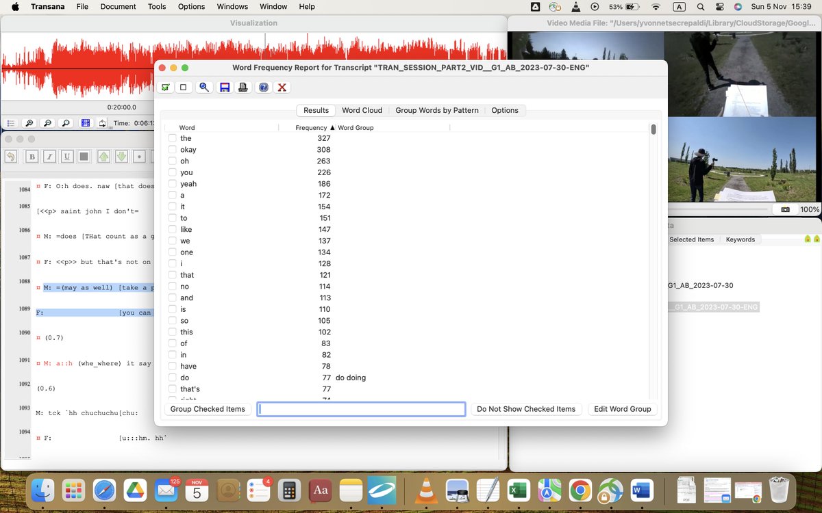Click the results list vertical scrollbar
This screenshot has width=822, height=513.
653,129
